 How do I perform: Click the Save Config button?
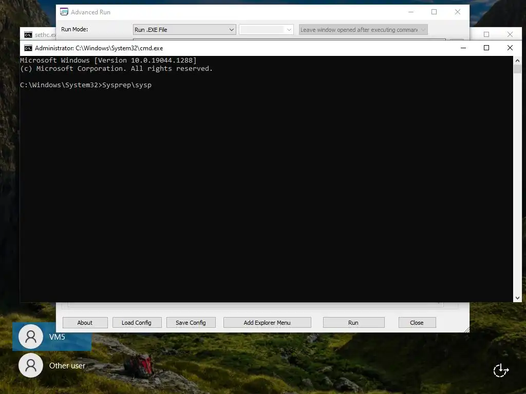point(191,323)
